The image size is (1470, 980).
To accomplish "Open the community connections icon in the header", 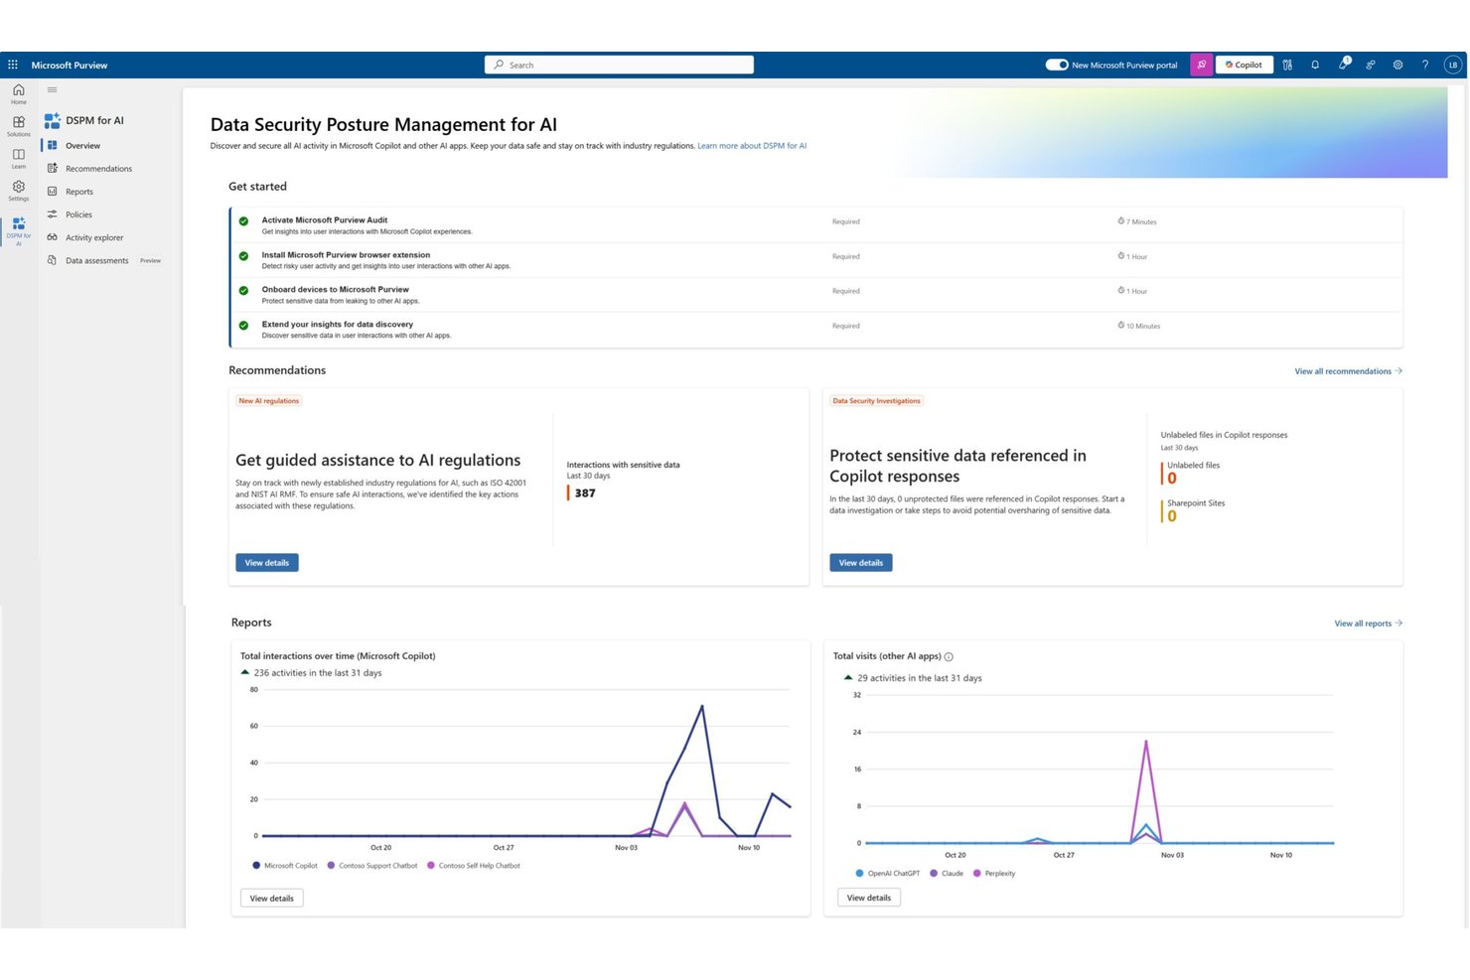I will [1371, 65].
